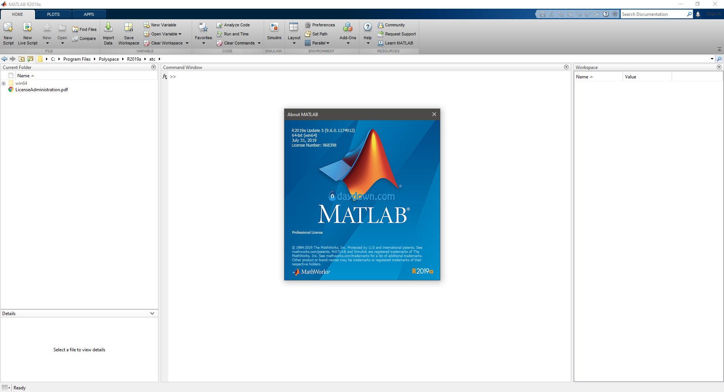724x392 pixels.
Task: Click Save Workspace icon
Action: (x=129, y=28)
